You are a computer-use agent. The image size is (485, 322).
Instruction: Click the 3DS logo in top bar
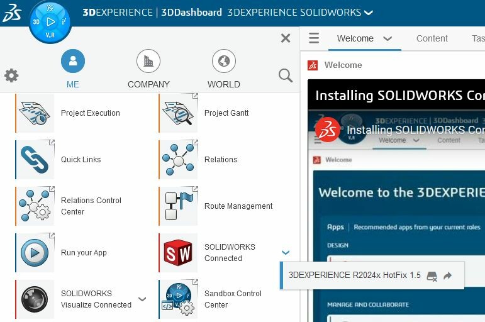click(x=12, y=13)
